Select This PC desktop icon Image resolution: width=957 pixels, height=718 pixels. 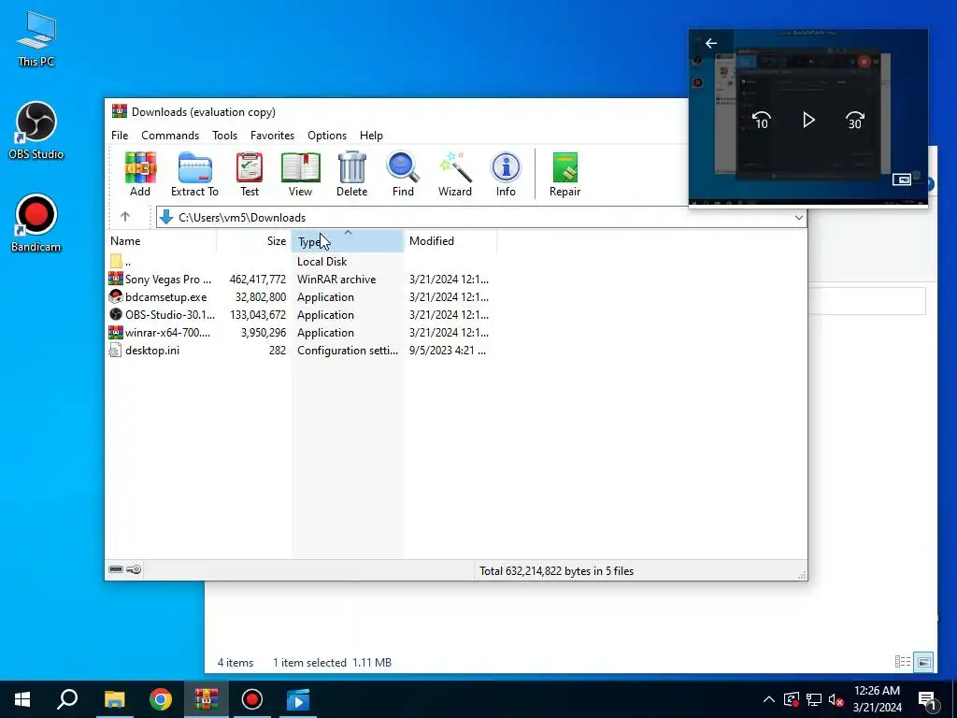point(36,39)
